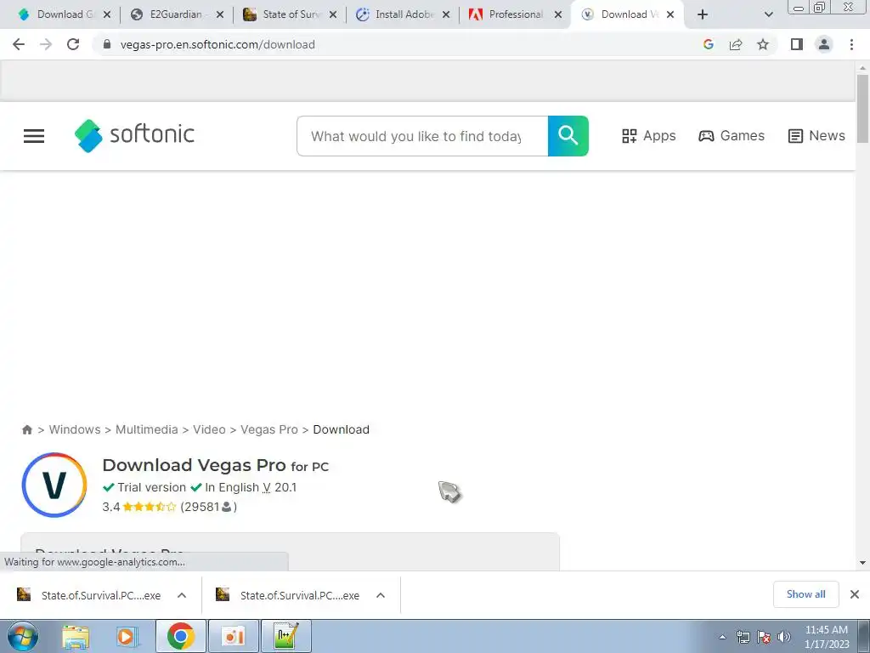Expand first State.of.Survival download options

click(182, 595)
